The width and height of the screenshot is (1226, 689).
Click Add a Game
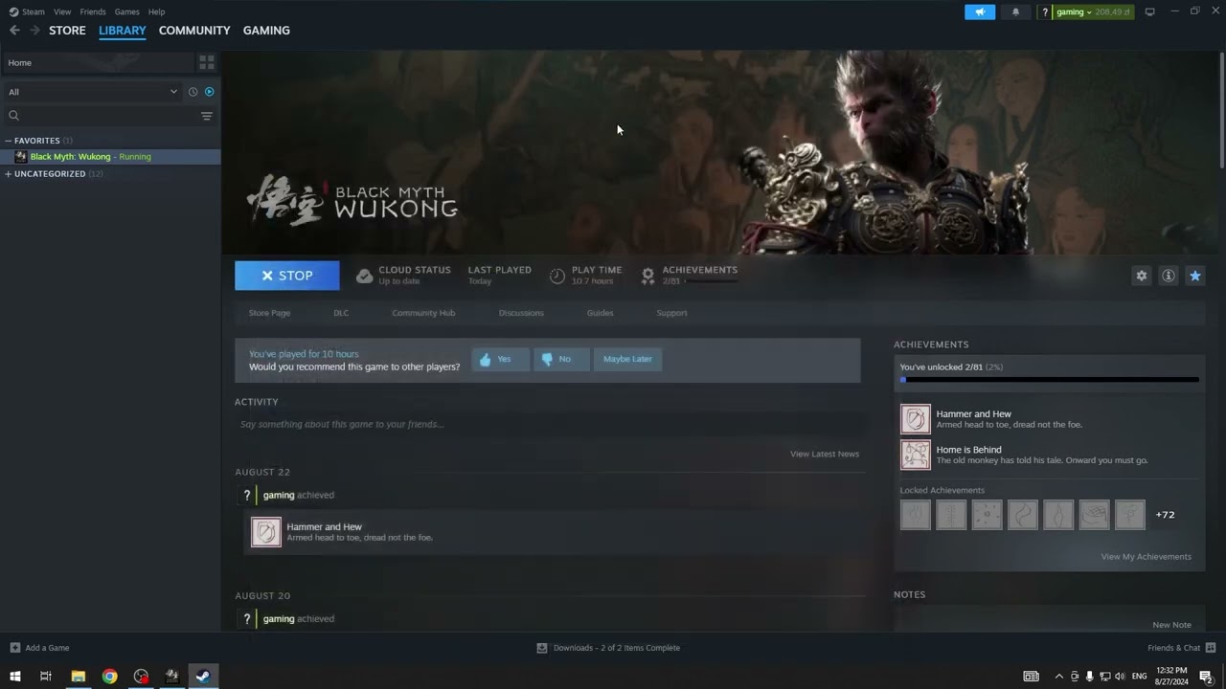39,648
